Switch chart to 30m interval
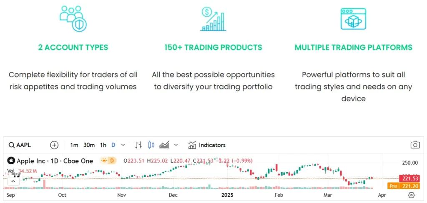The width and height of the screenshot is (427, 203). tap(89, 145)
